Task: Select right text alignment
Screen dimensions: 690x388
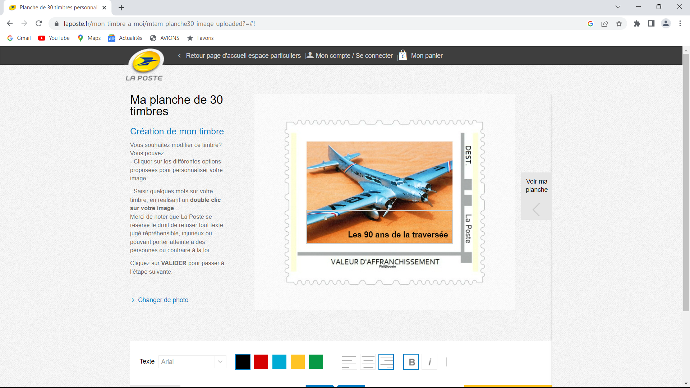Action: click(x=386, y=362)
